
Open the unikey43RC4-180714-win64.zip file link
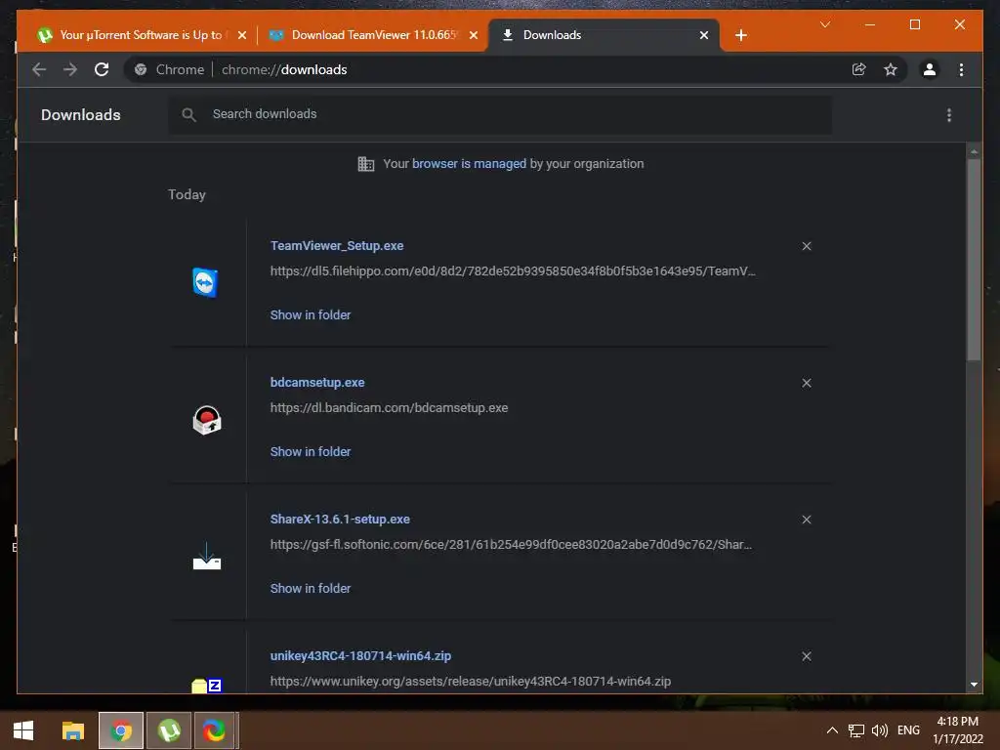(x=360, y=655)
